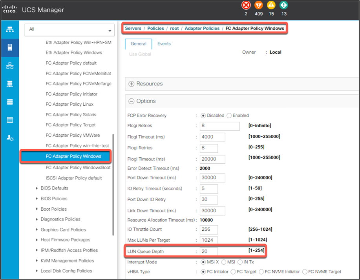Set FCP Error Recovery to Enabled
The image size is (360, 280).
(229, 116)
